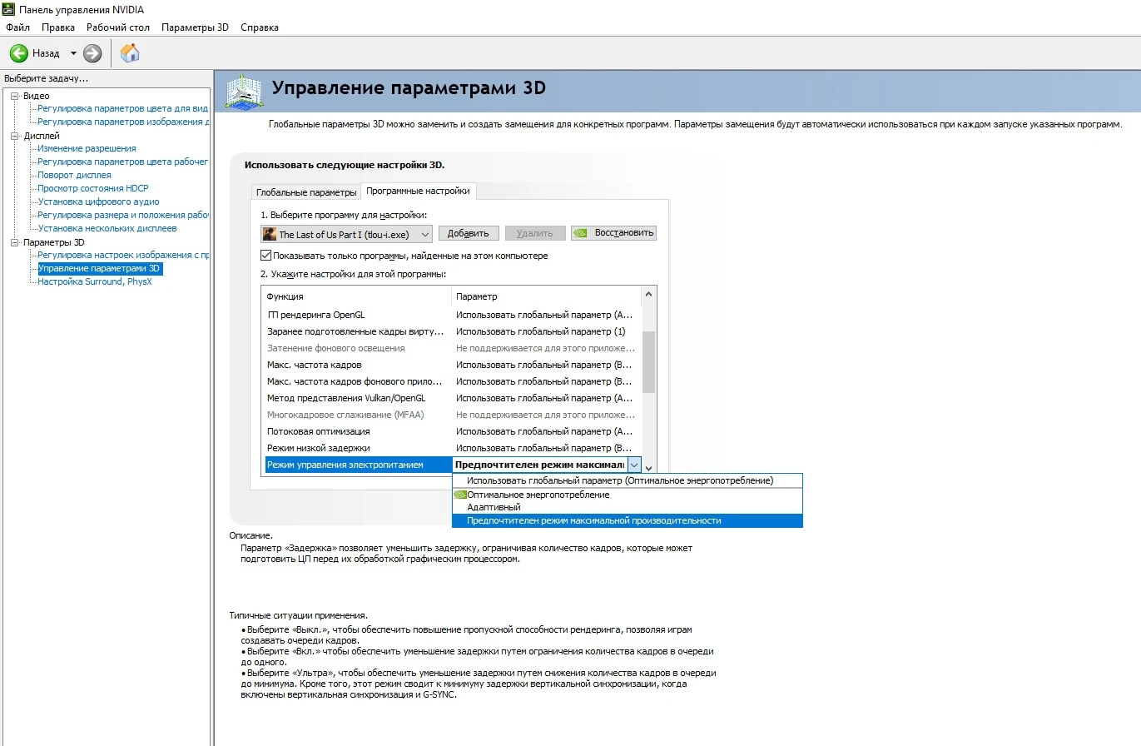
Task: Open the Изменение разрешения page
Action: click(87, 148)
